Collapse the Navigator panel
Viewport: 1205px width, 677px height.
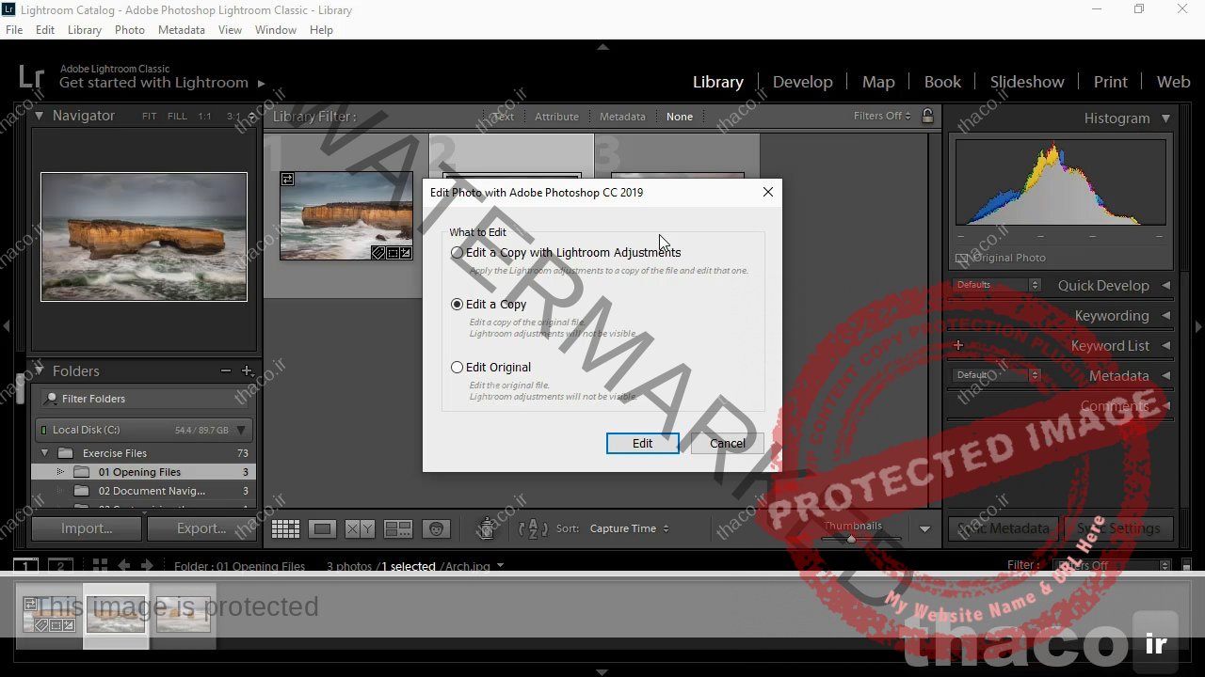39,116
